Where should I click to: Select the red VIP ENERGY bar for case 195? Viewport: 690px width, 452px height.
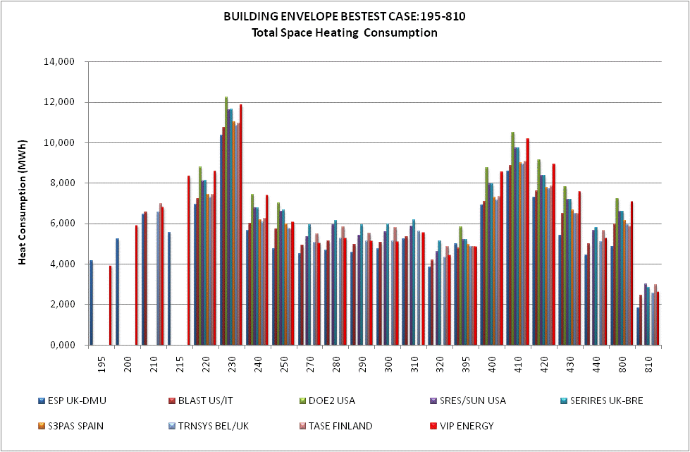point(111,305)
